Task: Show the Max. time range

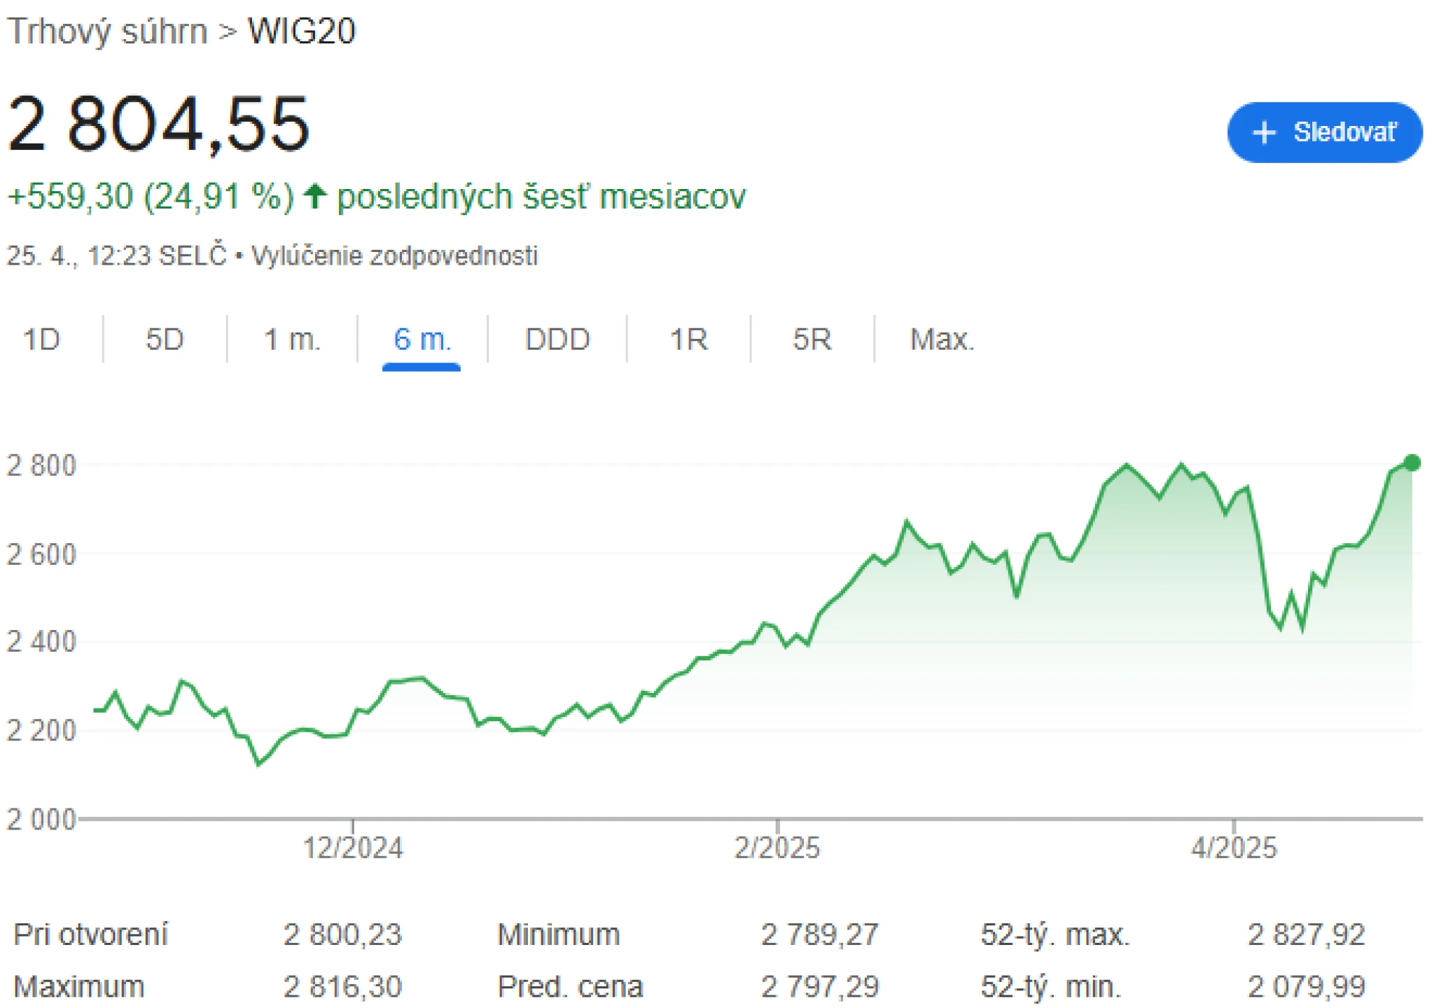Action: pyautogui.click(x=942, y=339)
